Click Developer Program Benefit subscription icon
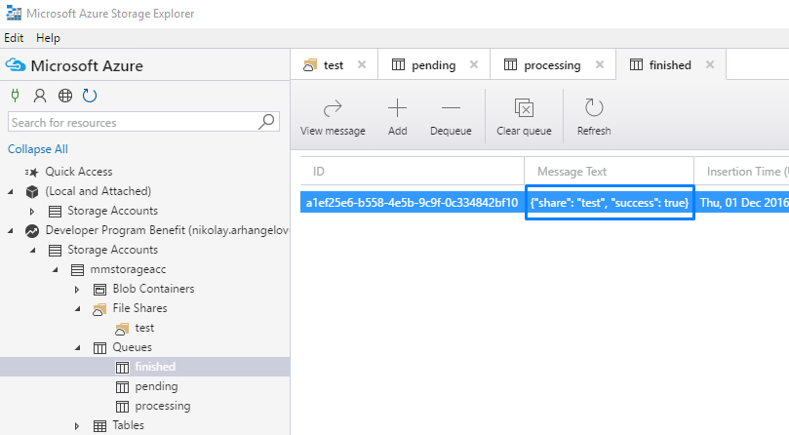 32,230
